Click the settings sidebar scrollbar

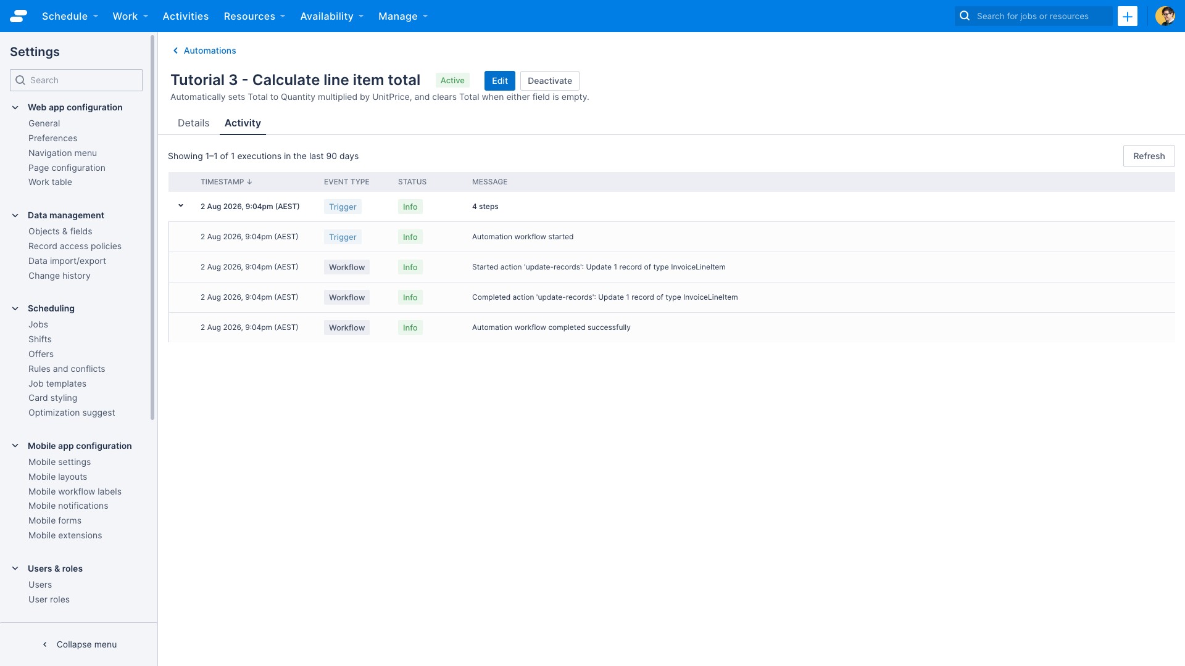point(152,228)
